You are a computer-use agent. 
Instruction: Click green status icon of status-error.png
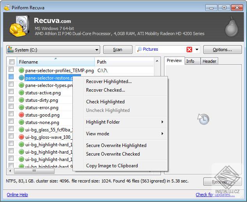pyautogui.click(x=21, y=107)
